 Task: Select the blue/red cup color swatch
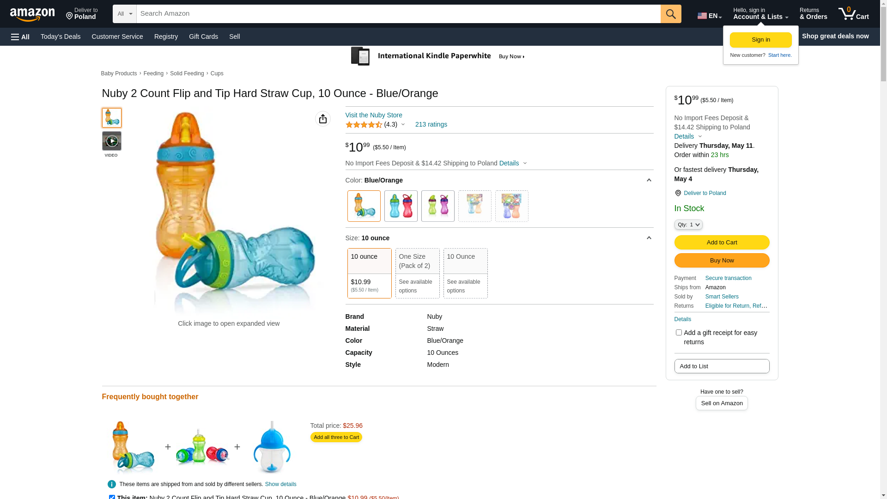pyautogui.click(x=401, y=206)
